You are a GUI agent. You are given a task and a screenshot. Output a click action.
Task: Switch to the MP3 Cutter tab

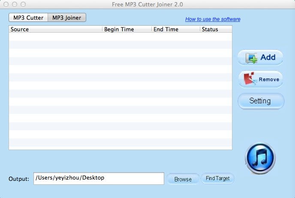(28, 18)
